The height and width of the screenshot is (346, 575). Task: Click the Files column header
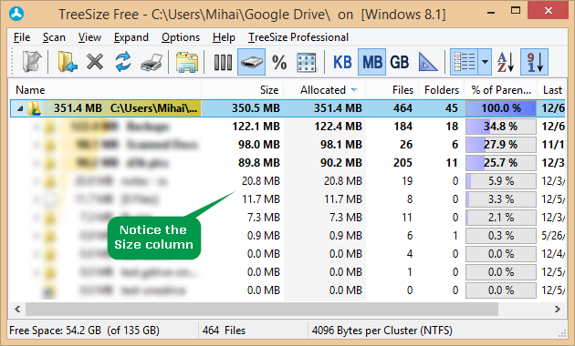pyautogui.click(x=392, y=90)
